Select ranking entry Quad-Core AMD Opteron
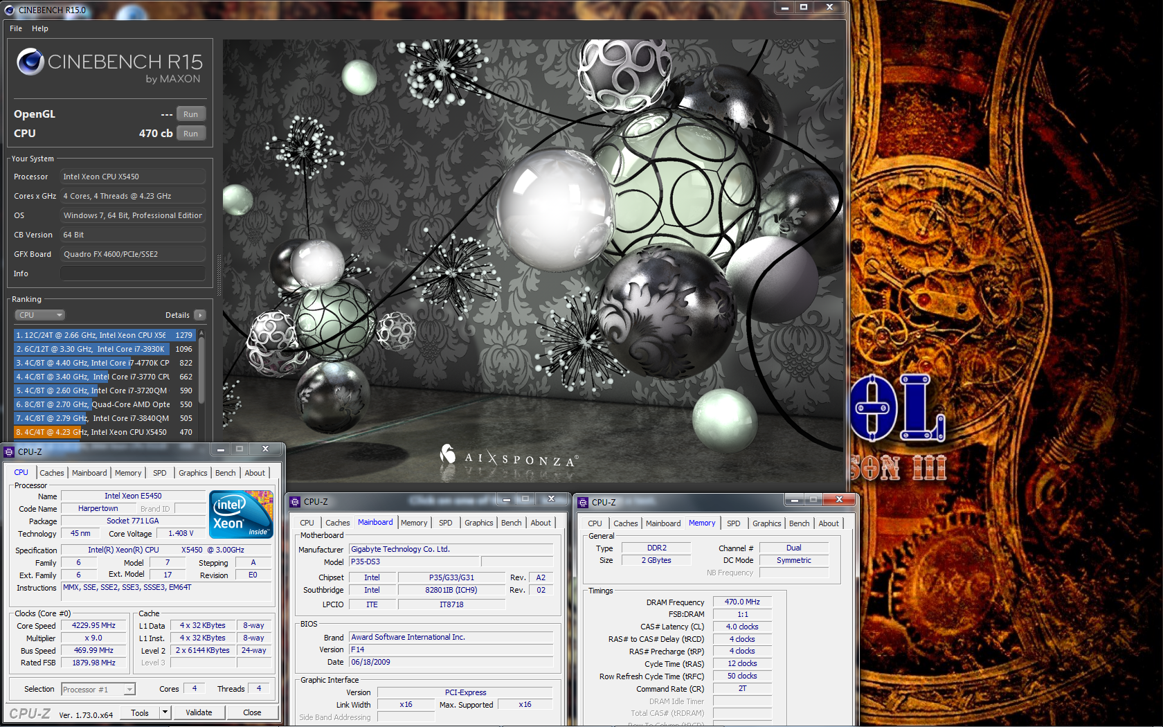This screenshot has width=1163, height=727. (105, 404)
